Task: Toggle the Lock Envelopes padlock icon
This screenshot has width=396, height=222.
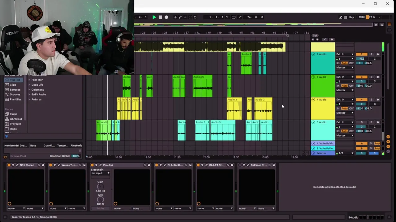Action: click(332, 39)
